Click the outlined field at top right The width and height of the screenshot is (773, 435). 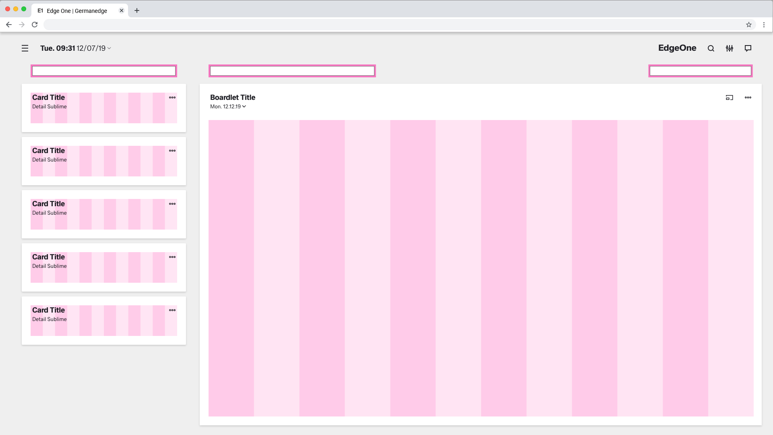pyautogui.click(x=701, y=71)
